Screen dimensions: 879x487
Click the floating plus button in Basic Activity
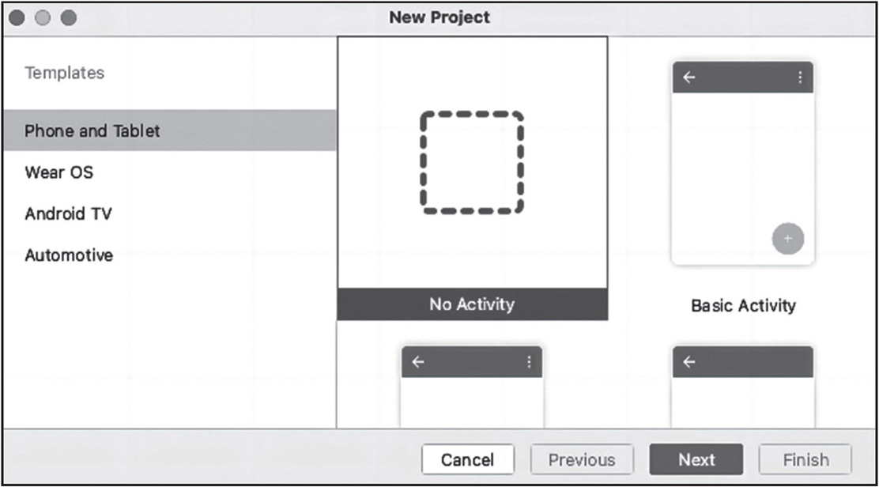pos(787,238)
